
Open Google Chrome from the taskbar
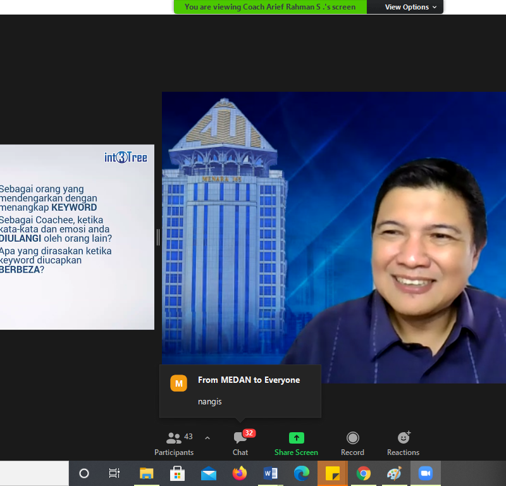(363, 473)
